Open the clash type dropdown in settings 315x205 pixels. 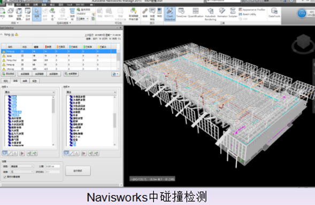click(x=22, y=166)
